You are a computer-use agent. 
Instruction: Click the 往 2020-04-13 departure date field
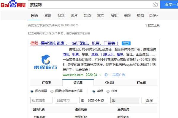coord(94,100)
